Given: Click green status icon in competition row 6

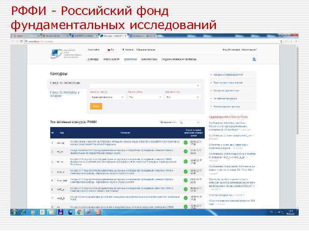Looking at the screenshot, I should (x=185, y=189).
